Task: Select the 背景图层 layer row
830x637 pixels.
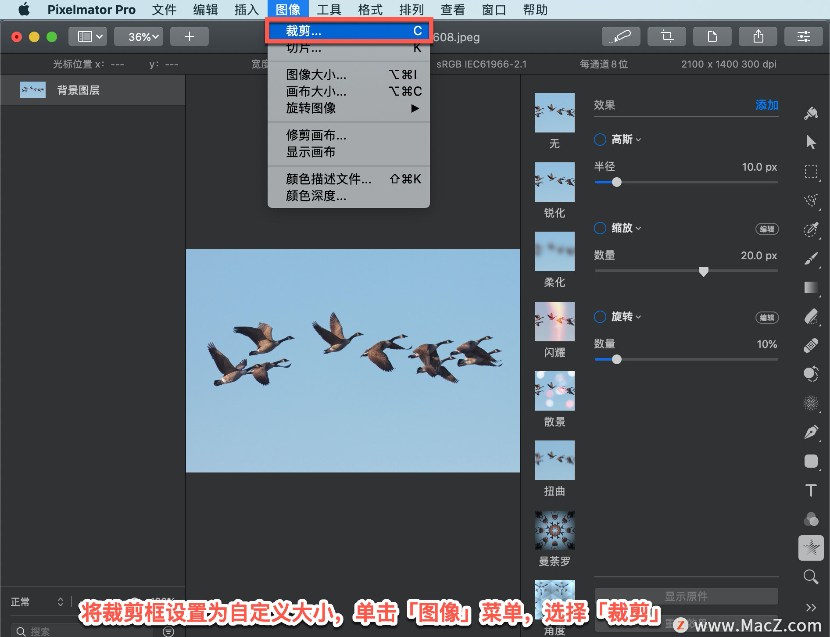Action: pyautogui.click(x=93, y=90)
